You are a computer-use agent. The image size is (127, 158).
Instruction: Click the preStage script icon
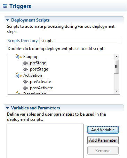(25, 63)
